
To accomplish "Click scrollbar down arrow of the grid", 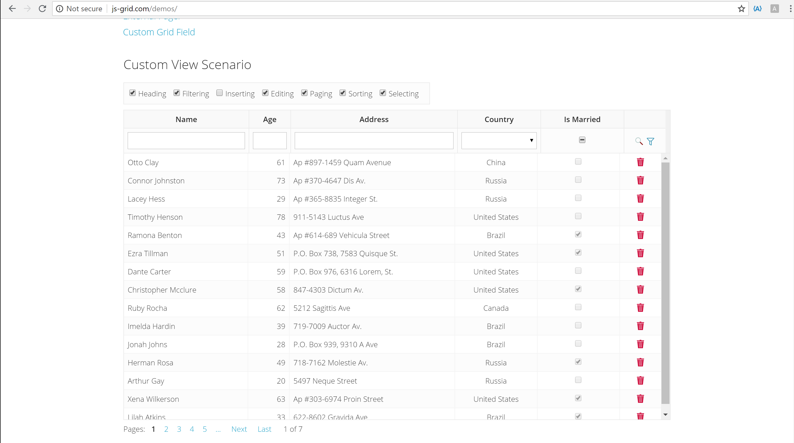I will click(x=665, y=415).
